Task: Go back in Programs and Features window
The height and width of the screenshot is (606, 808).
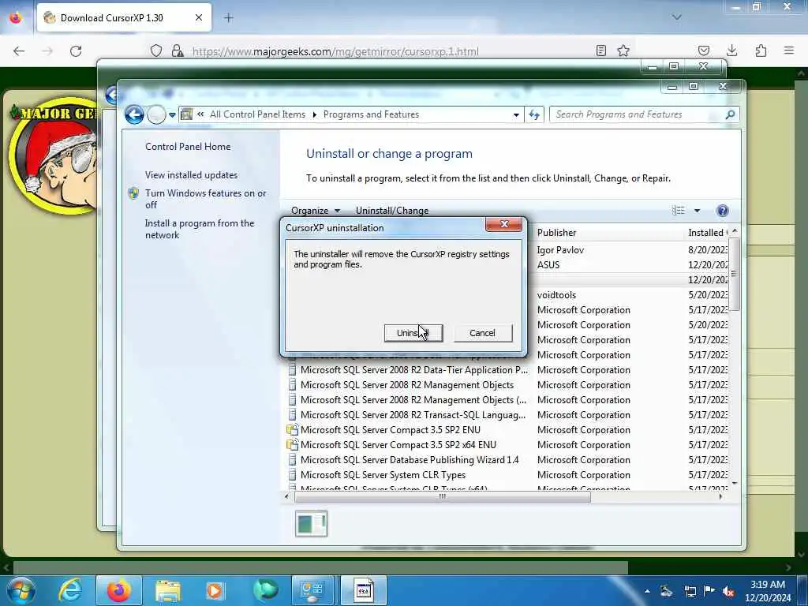Action: 134,114
